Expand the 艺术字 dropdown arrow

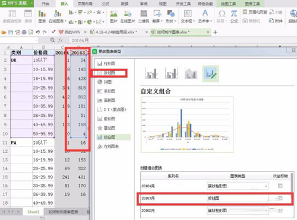pyautogui.click(x=211, y=21)
